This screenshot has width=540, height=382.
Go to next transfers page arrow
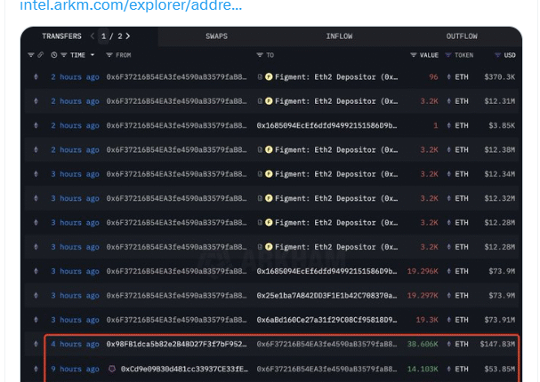coord(129,36)
